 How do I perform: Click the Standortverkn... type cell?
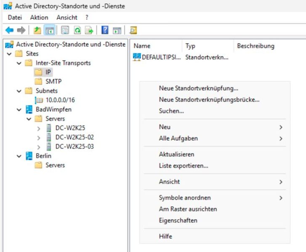click(207, 57)
